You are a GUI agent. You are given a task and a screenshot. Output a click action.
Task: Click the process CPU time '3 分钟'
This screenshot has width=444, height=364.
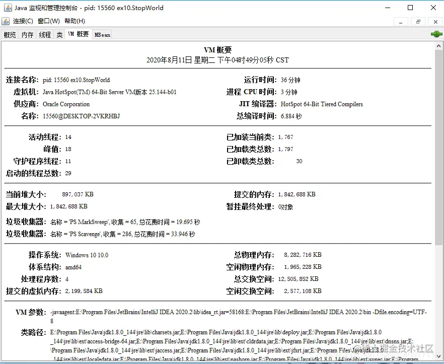289,92
